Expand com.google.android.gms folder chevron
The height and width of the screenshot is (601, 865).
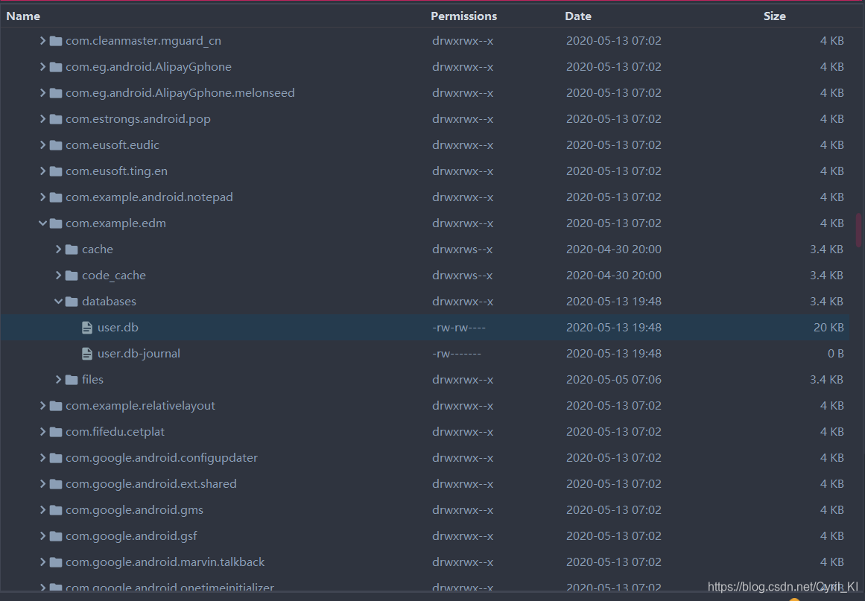[42, 510]
